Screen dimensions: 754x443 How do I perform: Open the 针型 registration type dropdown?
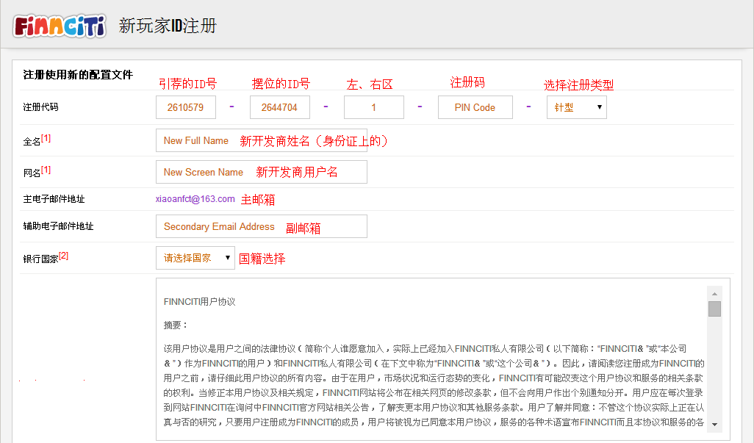(577, 107)
